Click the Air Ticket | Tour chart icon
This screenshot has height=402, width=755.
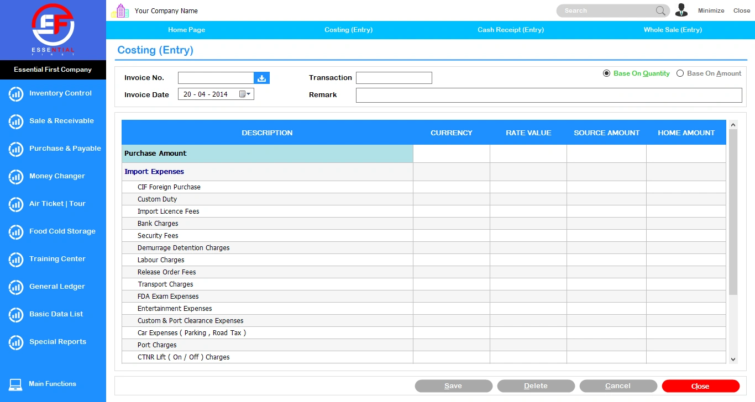pyautogui.click(x=16, y=204)
